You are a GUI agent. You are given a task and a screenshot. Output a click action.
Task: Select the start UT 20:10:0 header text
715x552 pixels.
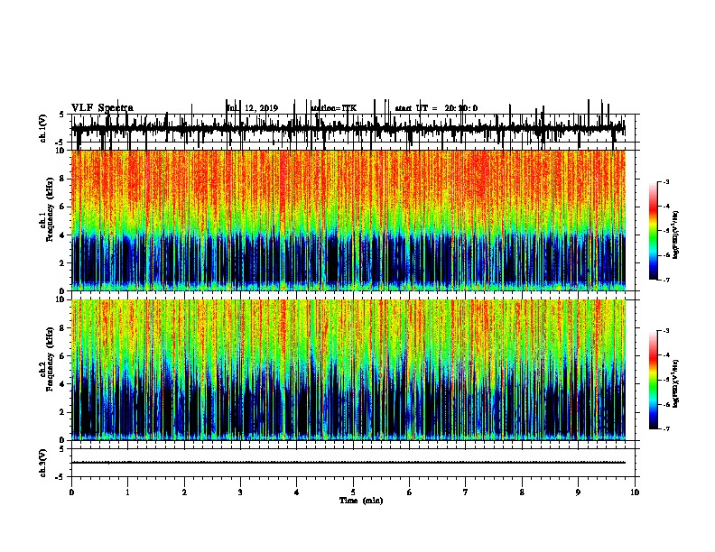click(436, 108)
